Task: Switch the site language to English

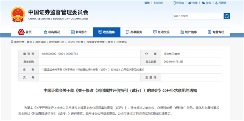Action: point(158,3)
